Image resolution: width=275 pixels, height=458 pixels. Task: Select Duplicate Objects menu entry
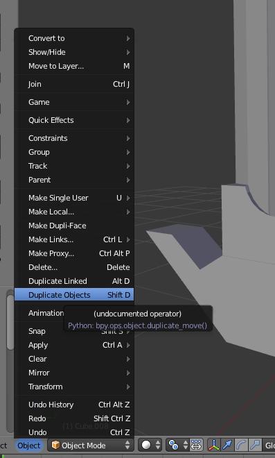pyautogui.click(x=74, y=295)
